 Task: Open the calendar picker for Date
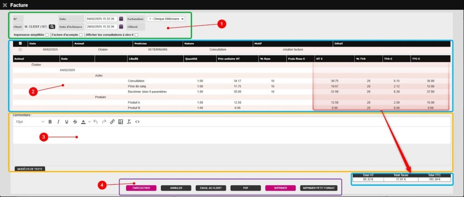tap(121, 19)
